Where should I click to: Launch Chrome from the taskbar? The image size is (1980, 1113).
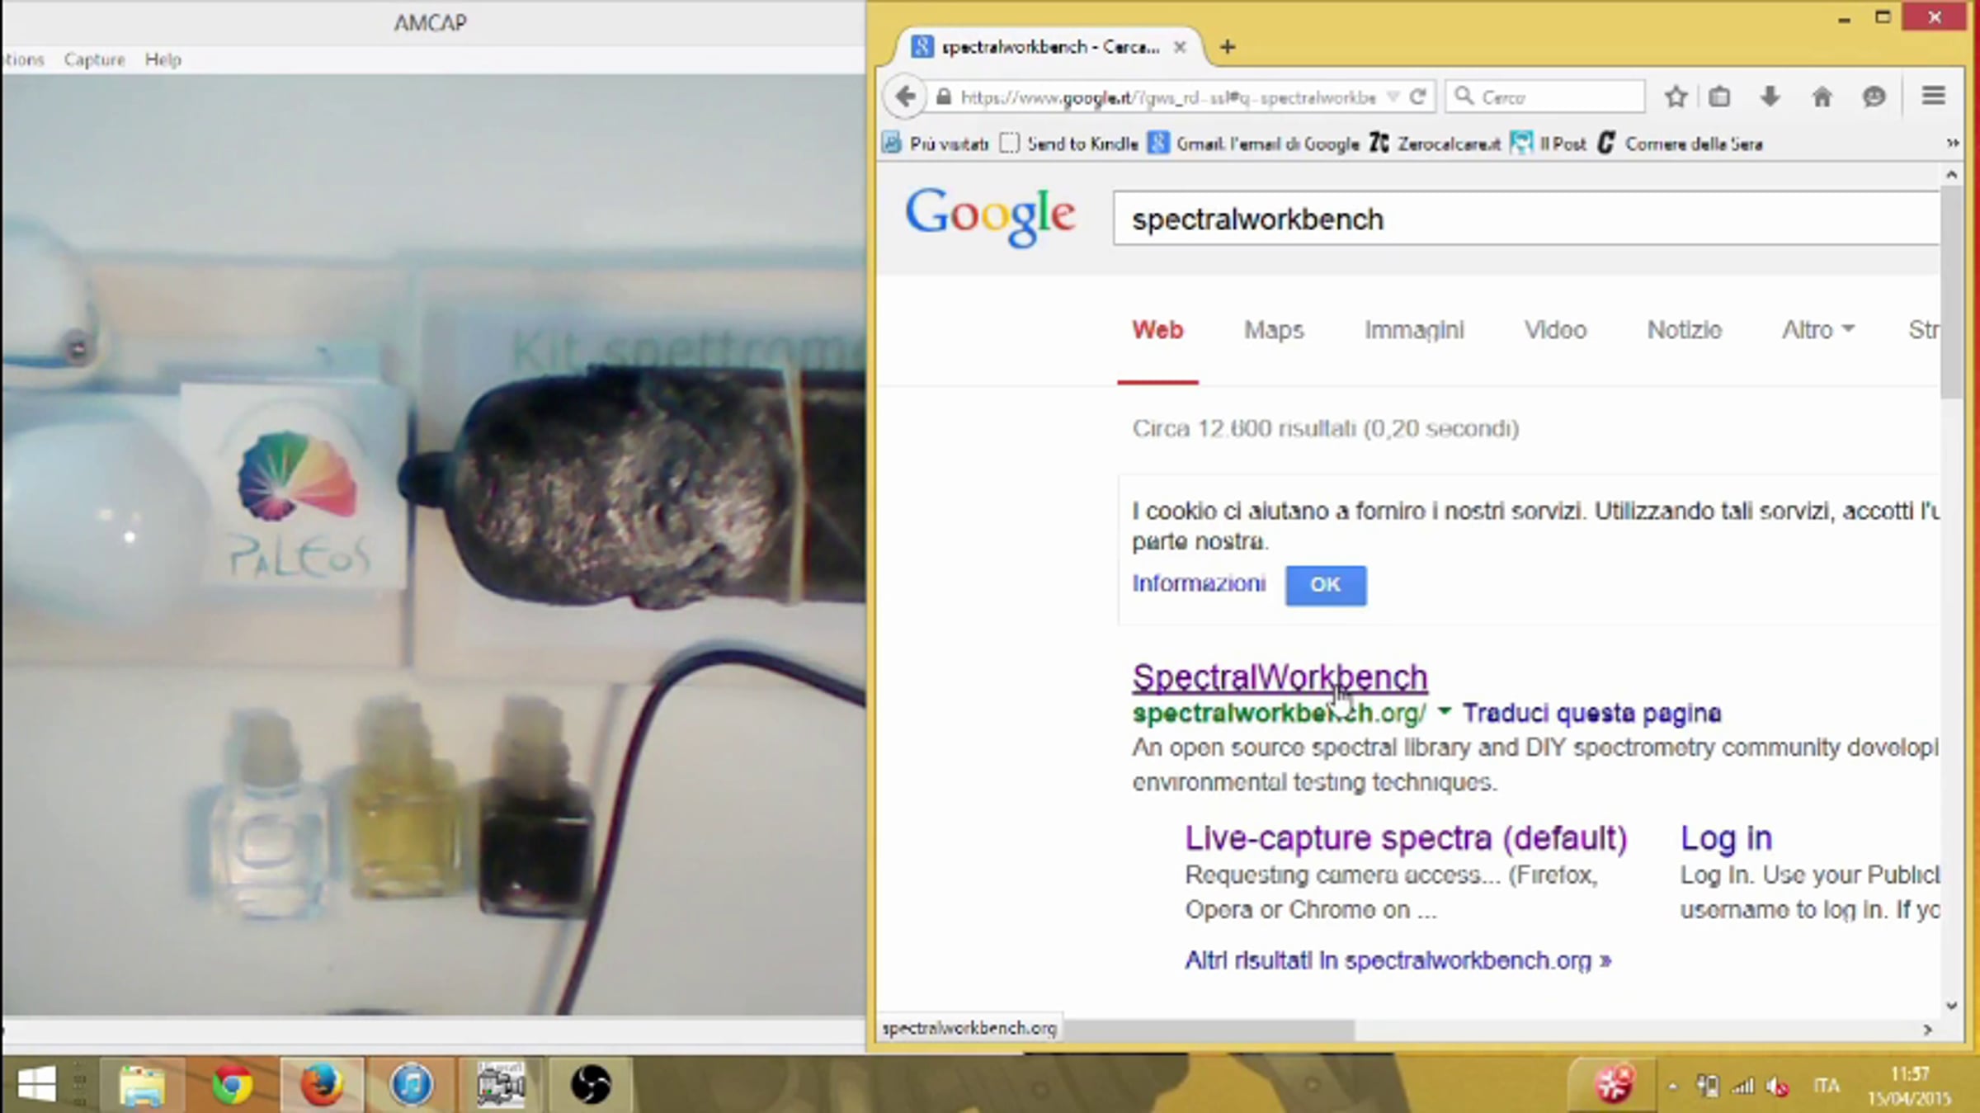click(232, 1084)
